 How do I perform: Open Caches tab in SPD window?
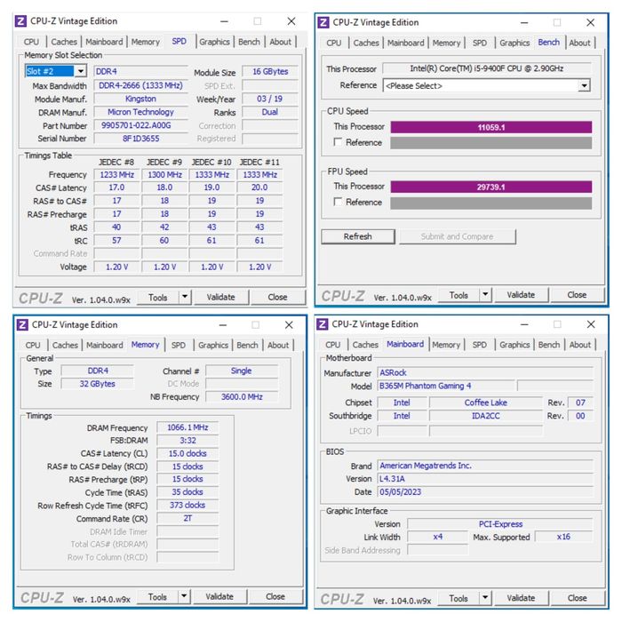tap(64, 42)
